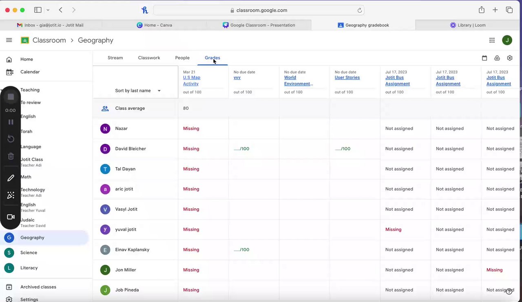This screenshot has width=522, height=302.
Task: Click David Bleicher's vvv grade field
Action: coord(241,149)
